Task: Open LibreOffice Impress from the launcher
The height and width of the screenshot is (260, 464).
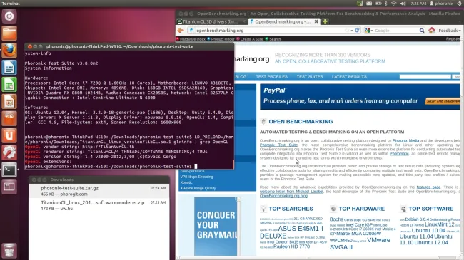Action: coord(9,102)
